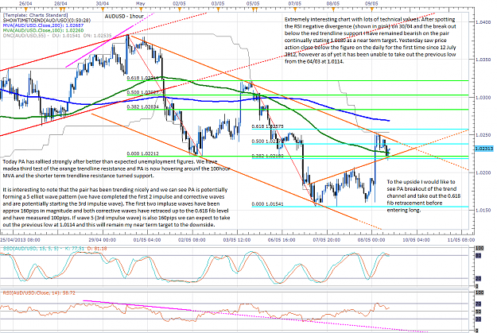Select the '0.382 1.02834' fib level label
The width and height of the screenshot is (497, 333).
[x=143, y=106]
